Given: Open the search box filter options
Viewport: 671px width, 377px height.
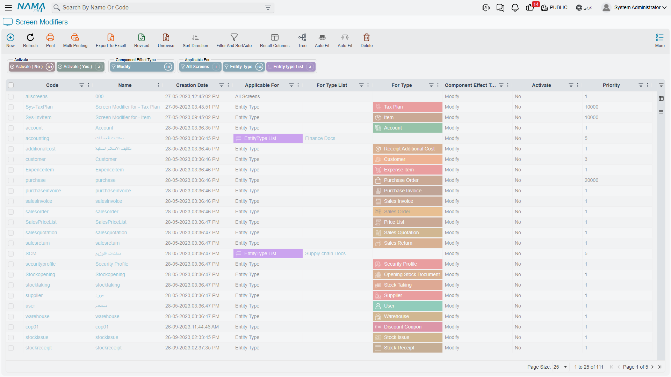Looking at the screenshot, I should pyautogui.click(x=268, y=8).
